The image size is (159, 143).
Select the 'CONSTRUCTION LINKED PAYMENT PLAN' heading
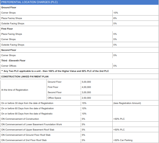pyautogui.click(x=25, y=77)
